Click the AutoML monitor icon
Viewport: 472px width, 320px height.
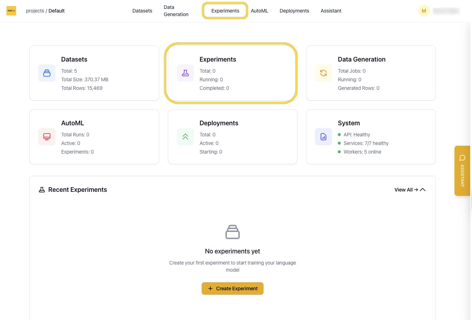[47, 137]
